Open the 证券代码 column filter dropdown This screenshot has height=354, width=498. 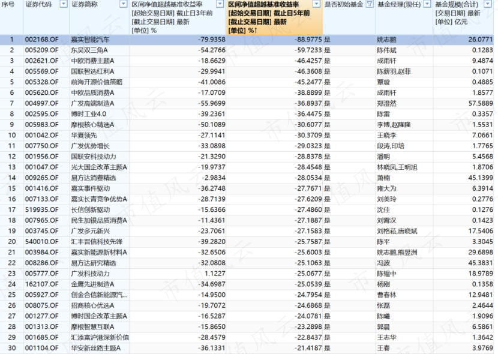tap(64, 4)
